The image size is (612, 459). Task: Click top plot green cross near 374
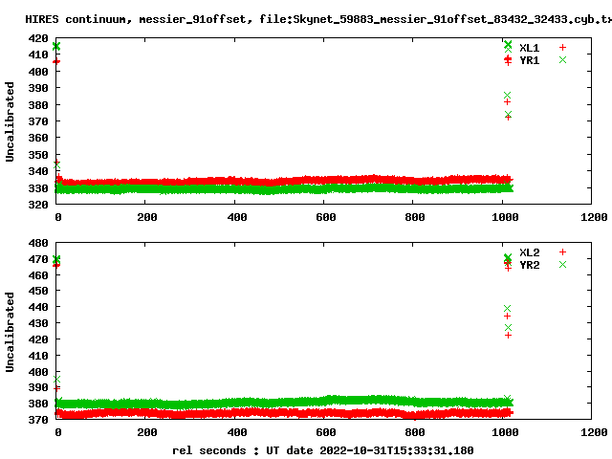508,115
